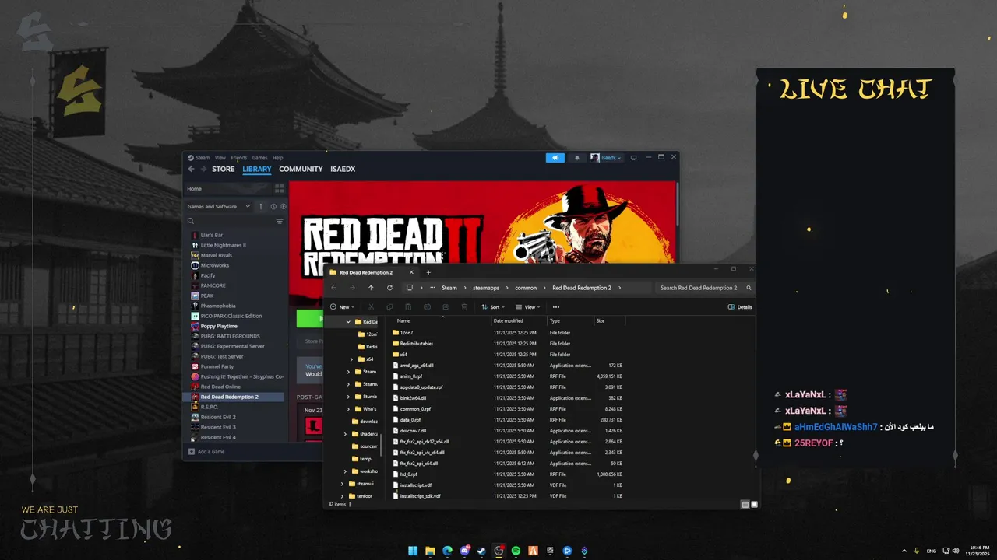997x560 pixels.
Task: Click Explorer search magnifier icon
Action: click(749, 288)
